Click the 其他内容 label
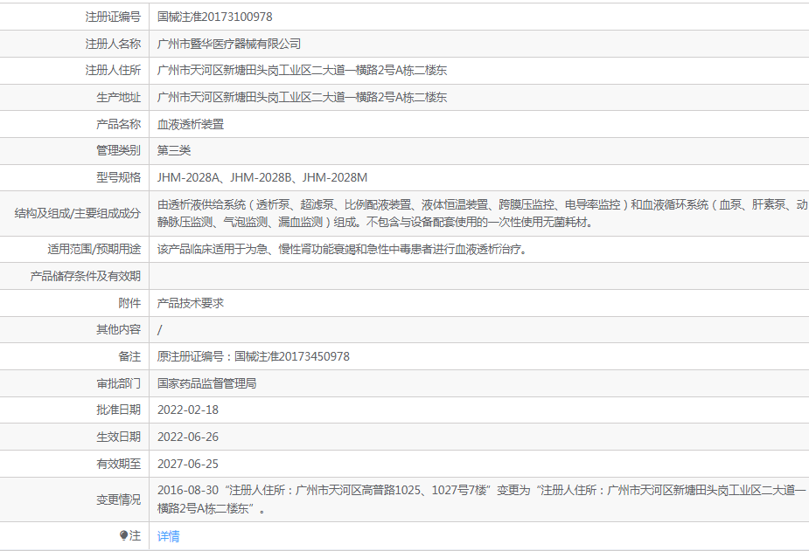This screenshot has width=809, height=551. point(119,329)
